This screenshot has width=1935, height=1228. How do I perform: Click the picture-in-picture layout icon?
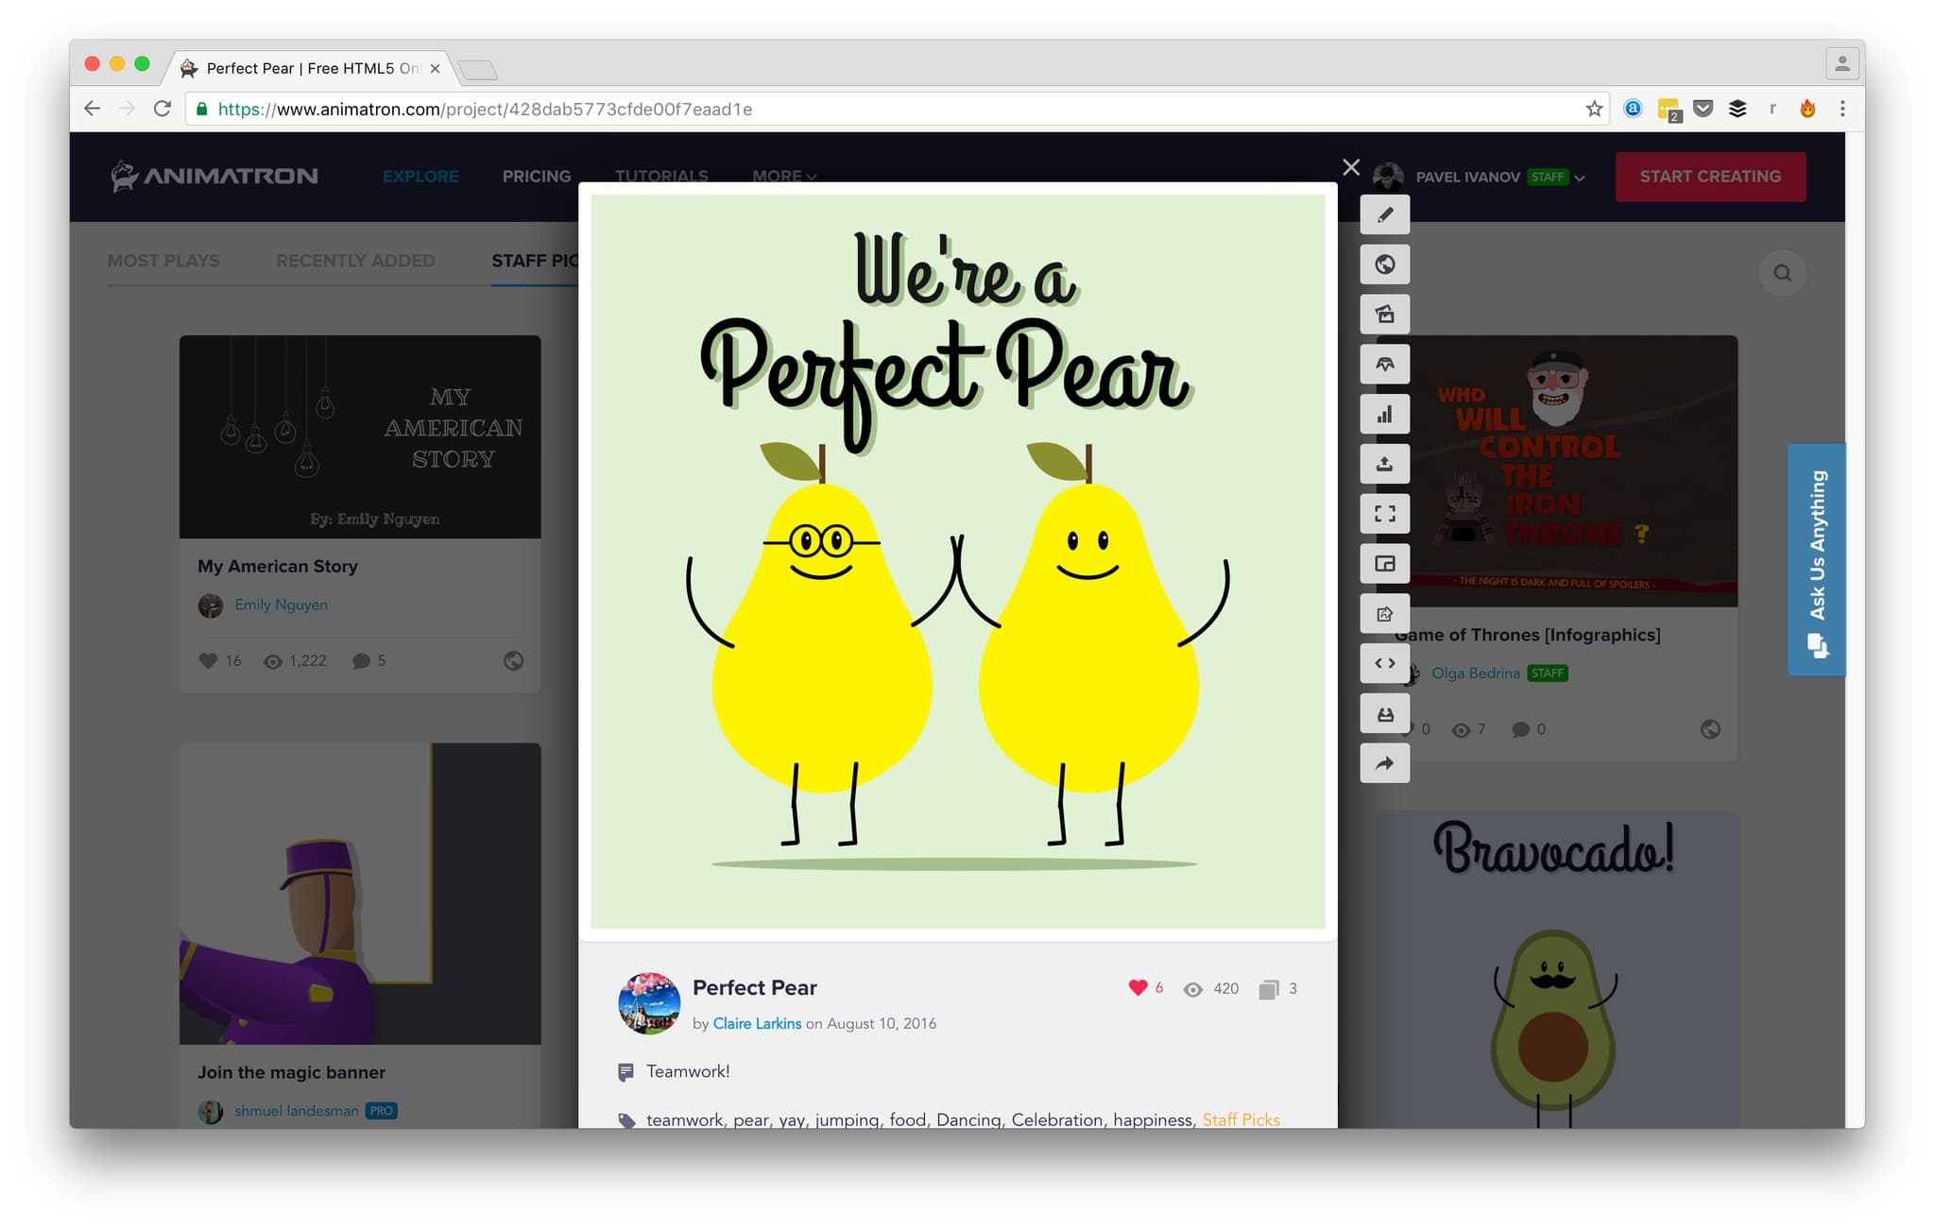tap(1384, 564)
